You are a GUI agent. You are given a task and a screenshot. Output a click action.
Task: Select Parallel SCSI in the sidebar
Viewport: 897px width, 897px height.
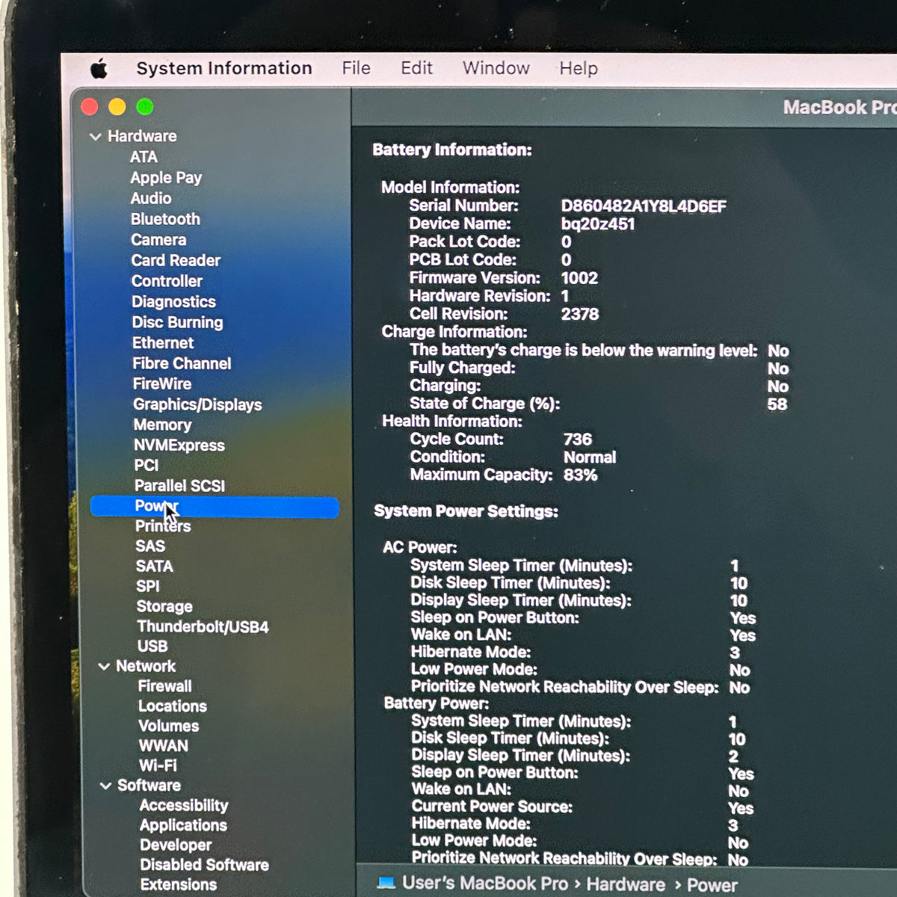(179, 486)
